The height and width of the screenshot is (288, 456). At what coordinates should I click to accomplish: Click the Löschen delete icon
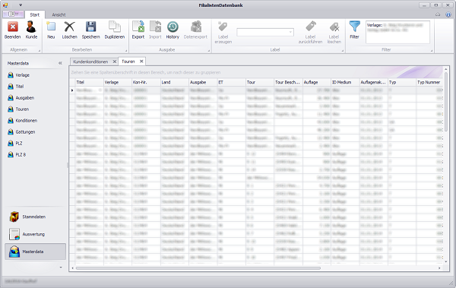click(69, 27)
